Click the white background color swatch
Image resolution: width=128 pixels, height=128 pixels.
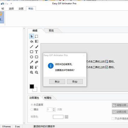point(36,90)
